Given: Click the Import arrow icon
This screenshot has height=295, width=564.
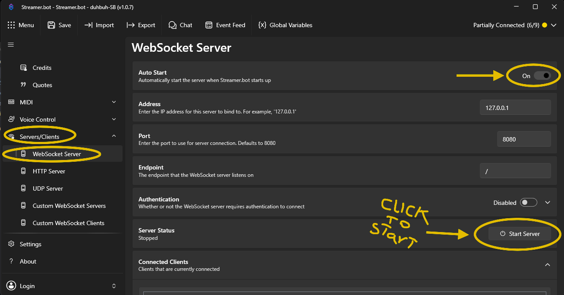Looking at the screenshot, I should pyautogui.click(x=88, y=25).
